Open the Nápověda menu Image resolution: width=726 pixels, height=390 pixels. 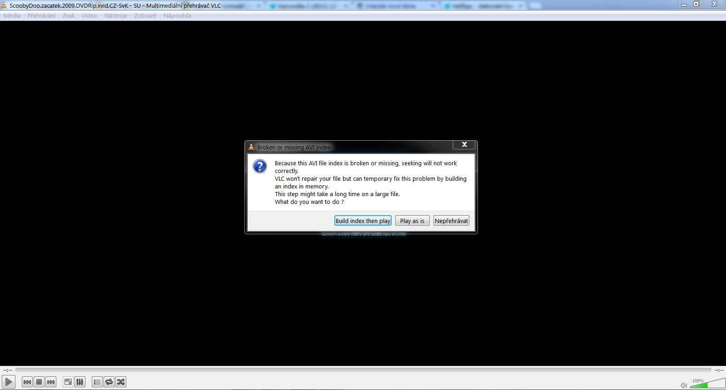(x=177, y=15)
